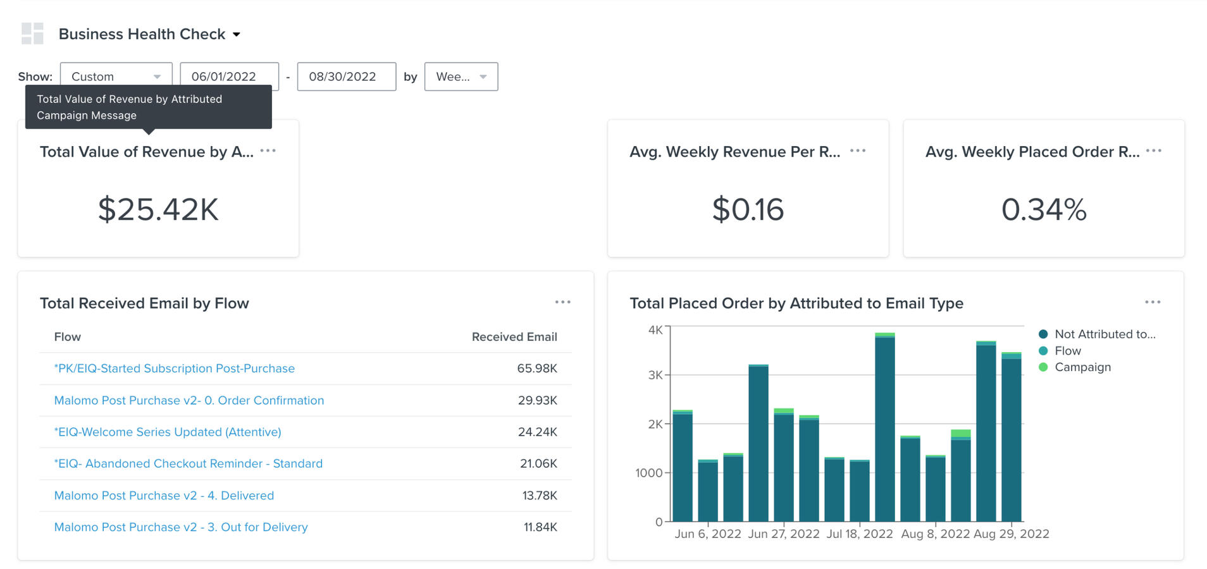The height and width of the screenshot is (569, 1207).
Task: Toggle the Flow legend series
Action: pyautogui.click(x=1067, y=351)
